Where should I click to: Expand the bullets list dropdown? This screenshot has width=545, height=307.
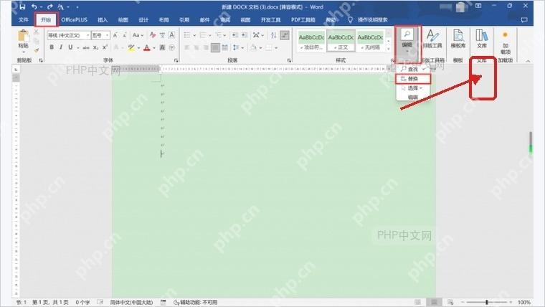coord(194,35)
